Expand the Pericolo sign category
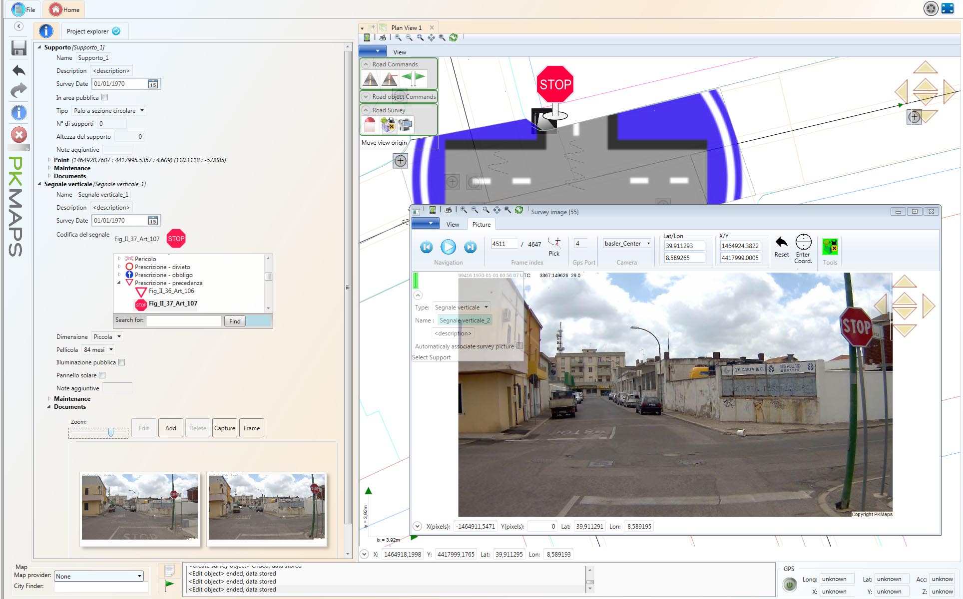Viewport: 963px width, 599px height. (x=119, y=259)
